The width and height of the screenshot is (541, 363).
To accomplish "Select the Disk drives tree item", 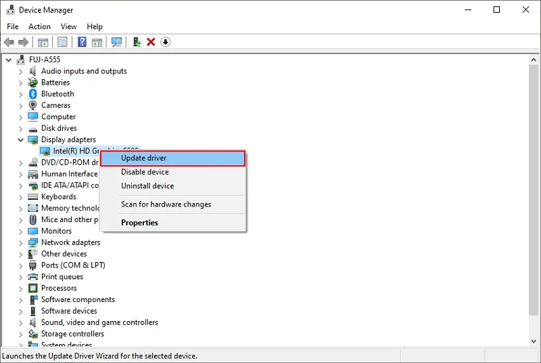I will pos(59,128).
